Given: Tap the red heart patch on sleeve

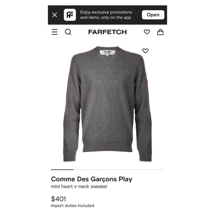Looking at the screenshot, I should click(147, 82).
